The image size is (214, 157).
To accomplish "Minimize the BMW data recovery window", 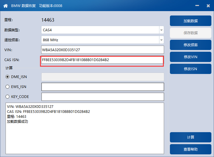I will click(197, 6).
